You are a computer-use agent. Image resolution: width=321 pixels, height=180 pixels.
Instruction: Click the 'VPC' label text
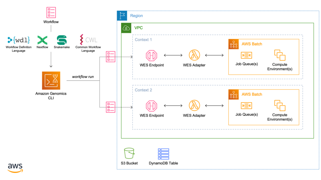point(138,28)
